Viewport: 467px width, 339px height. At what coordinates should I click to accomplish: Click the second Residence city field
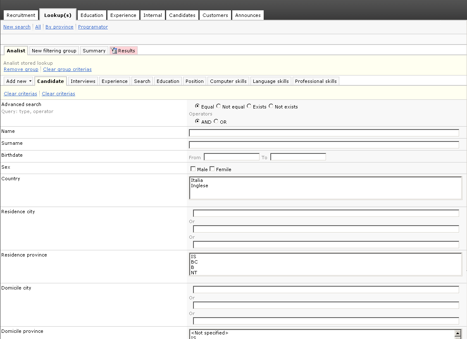pos(326,229)
